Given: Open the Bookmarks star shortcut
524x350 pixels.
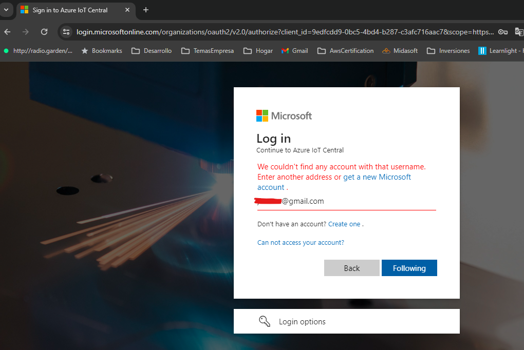Looking at the screenshot, I should (x=102, y=51).
